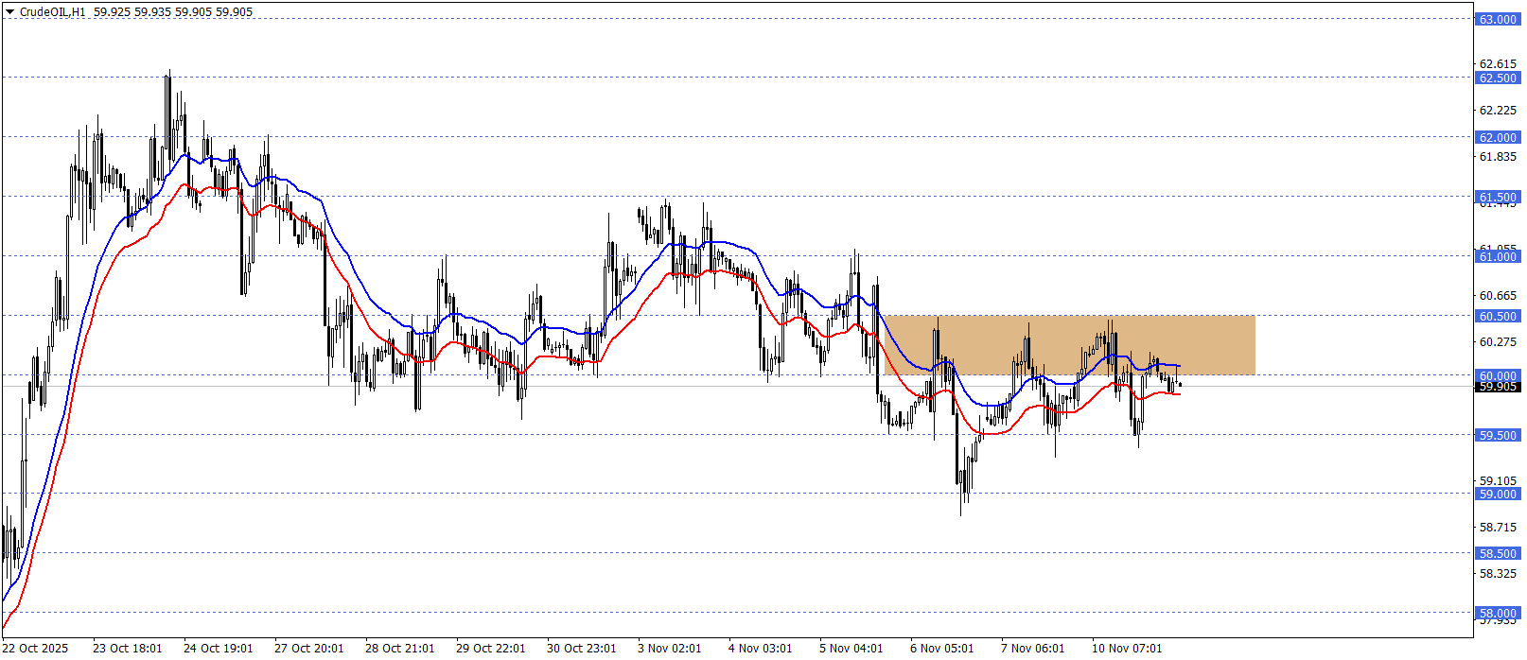Viewport: 1527px width, 660px height.
Task: Select the 4 Nov 03:01 time label
Action: (760, 649)
